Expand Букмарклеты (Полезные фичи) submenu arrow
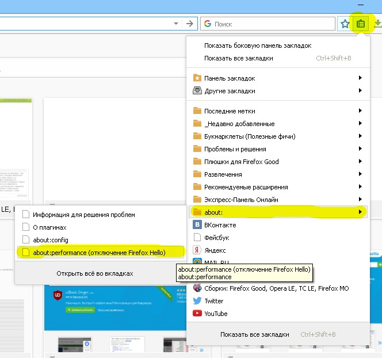This screenshot has height=358, width=382. (x=360, y=136)
